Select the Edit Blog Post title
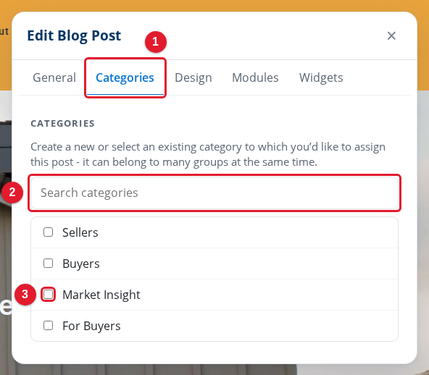Screen dimensions: 429x375 pyautogui.click(x=74, y=35)
